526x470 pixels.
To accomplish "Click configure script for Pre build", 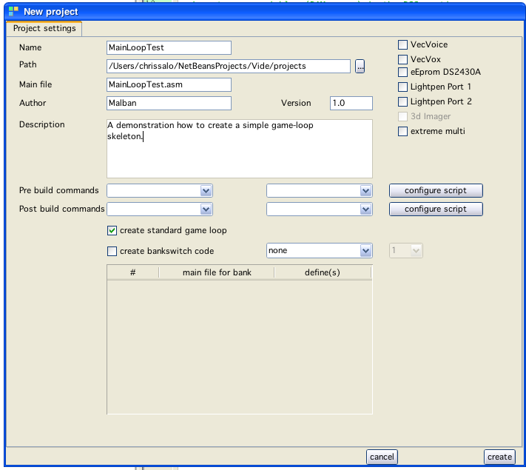I will (436, 191).
